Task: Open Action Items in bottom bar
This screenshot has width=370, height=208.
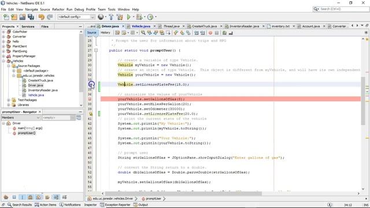Action: (46, 205)
